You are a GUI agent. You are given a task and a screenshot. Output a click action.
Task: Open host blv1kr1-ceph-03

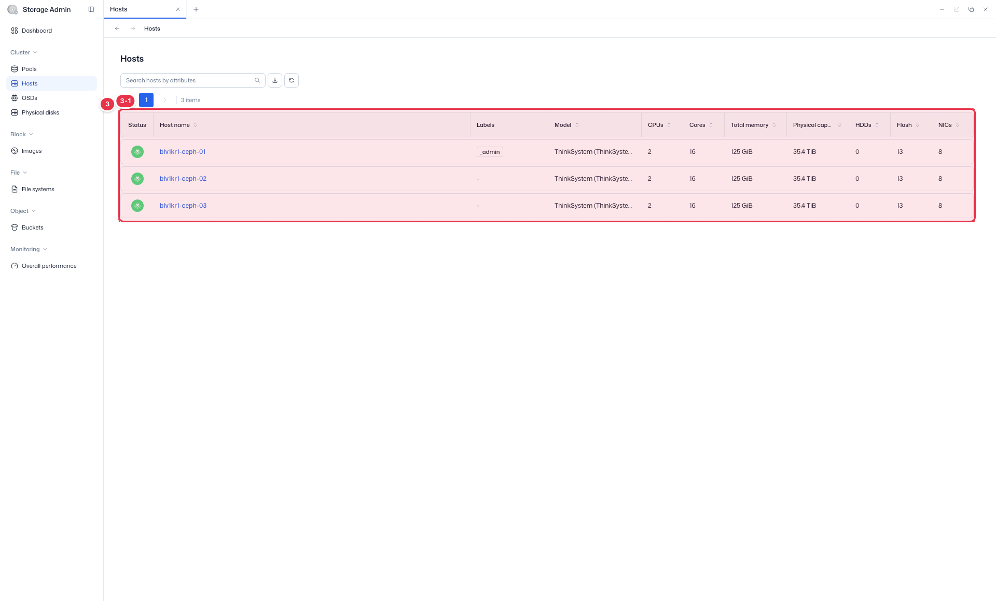(183, 206)
